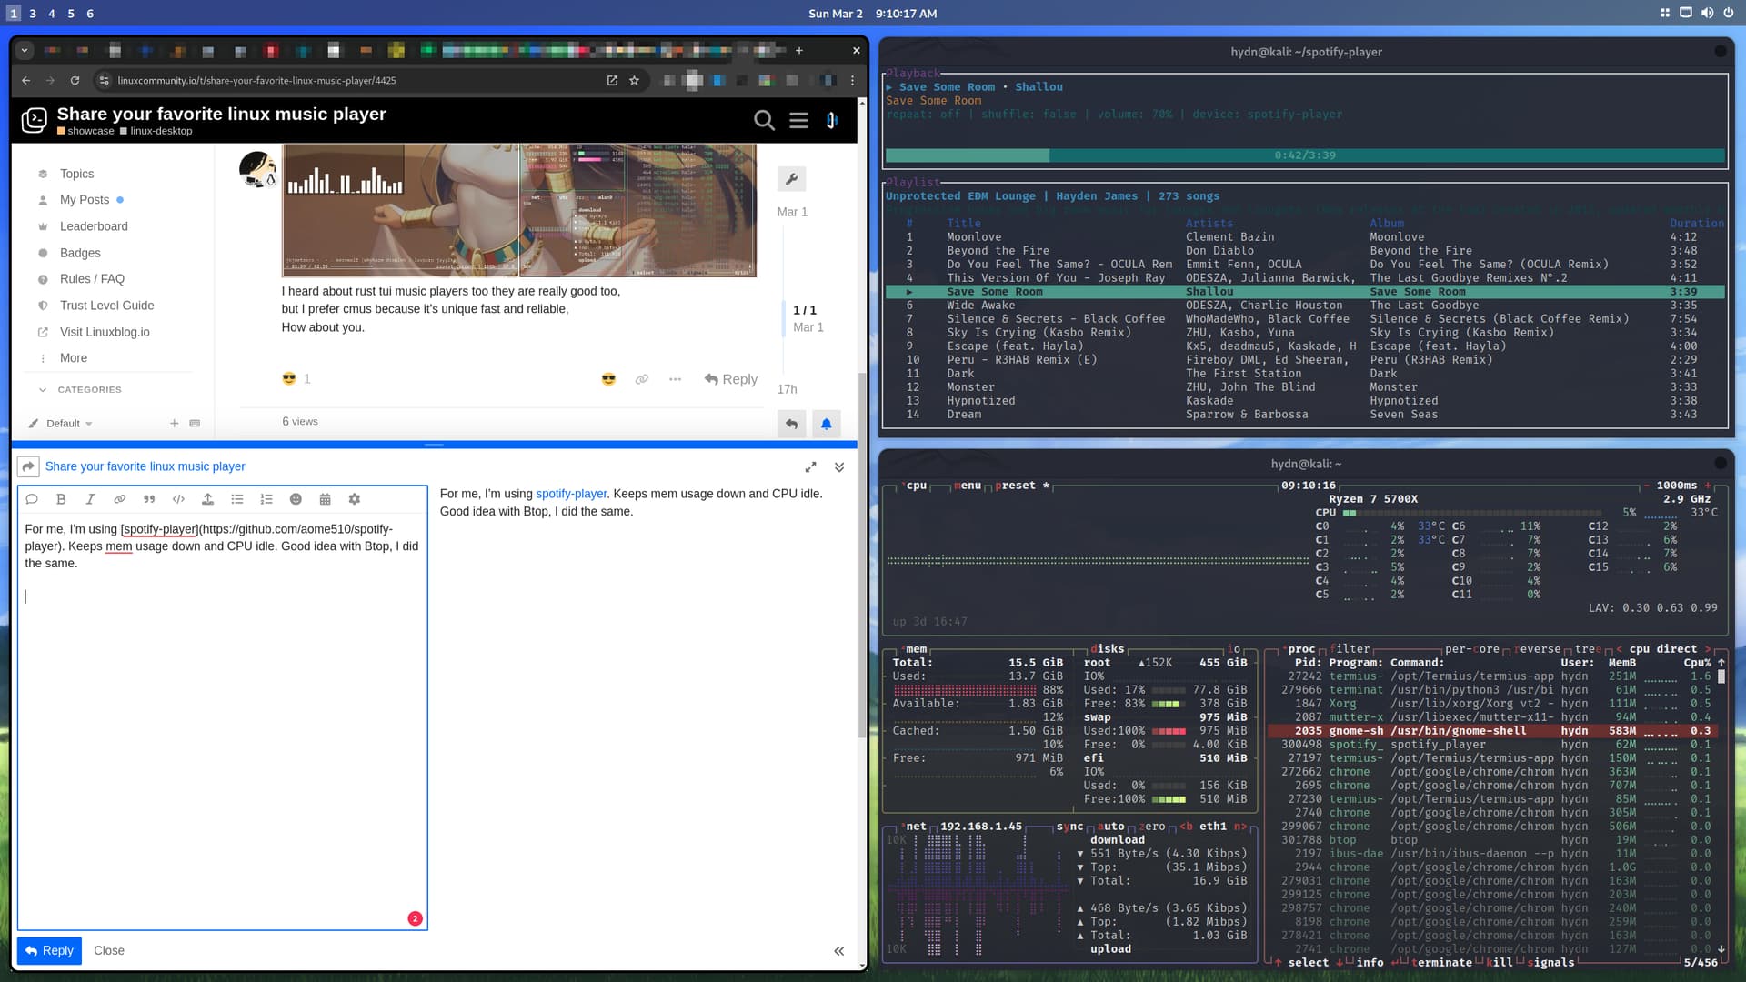Open the Linux community site logo
Image resolution: width=1746 pixels, height=982 pixels.
click(x=34, y=120)
